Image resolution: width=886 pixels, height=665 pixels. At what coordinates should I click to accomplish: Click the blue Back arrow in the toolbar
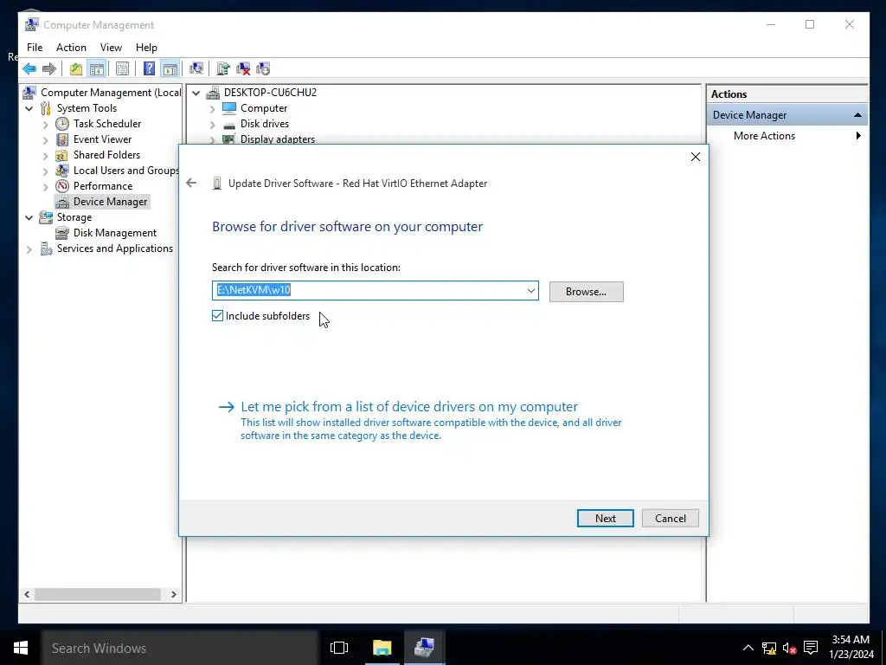coord(29,69)
